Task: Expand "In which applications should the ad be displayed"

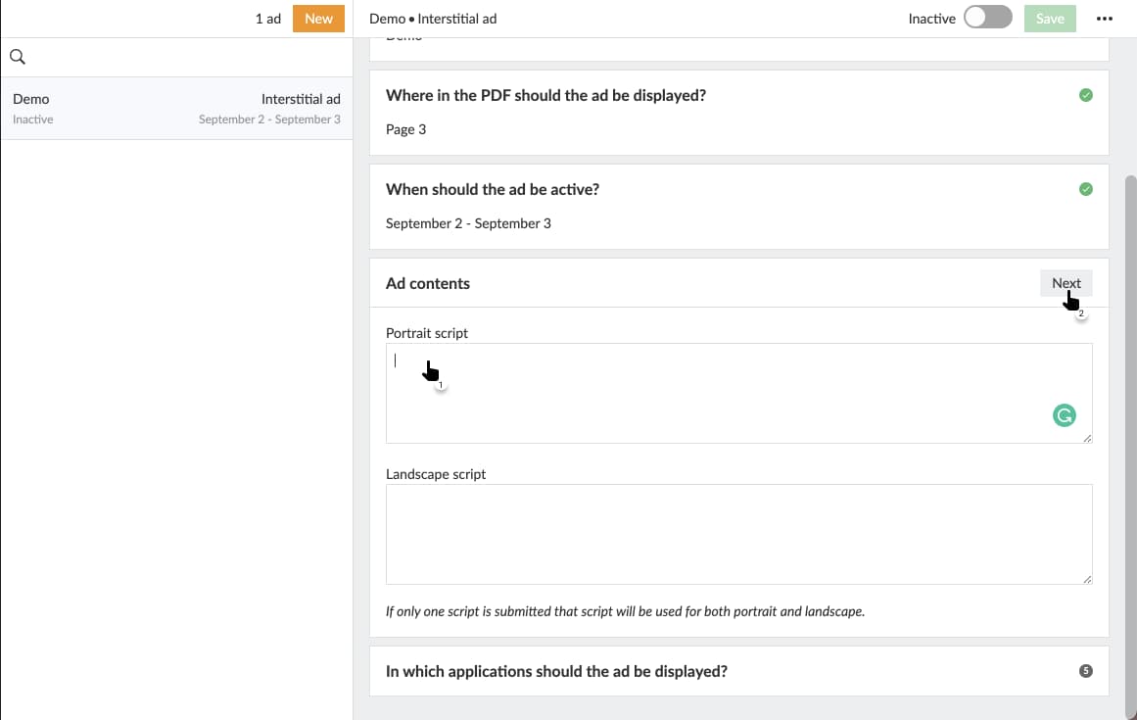Action: (x=556, y=671)
